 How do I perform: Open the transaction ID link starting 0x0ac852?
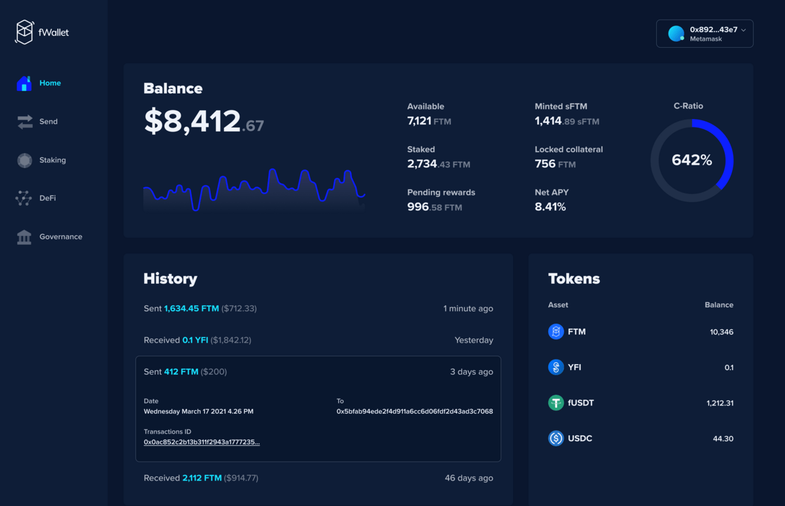pyautogui.click(x=201, y=441)
